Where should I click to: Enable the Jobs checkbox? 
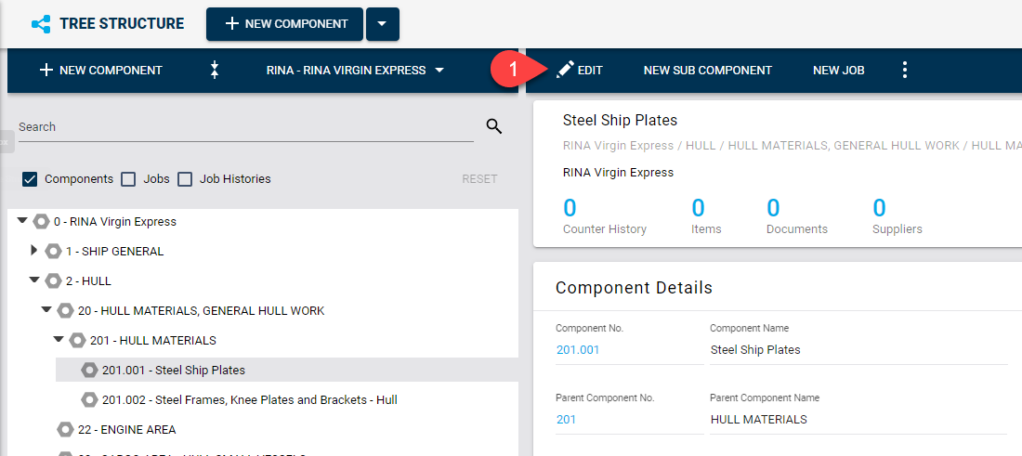tap(129, 179)
